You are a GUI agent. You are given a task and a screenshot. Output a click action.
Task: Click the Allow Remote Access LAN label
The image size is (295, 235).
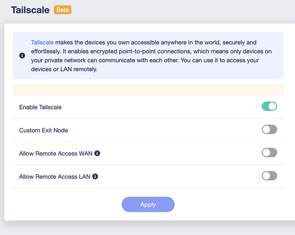click(55, 177)
